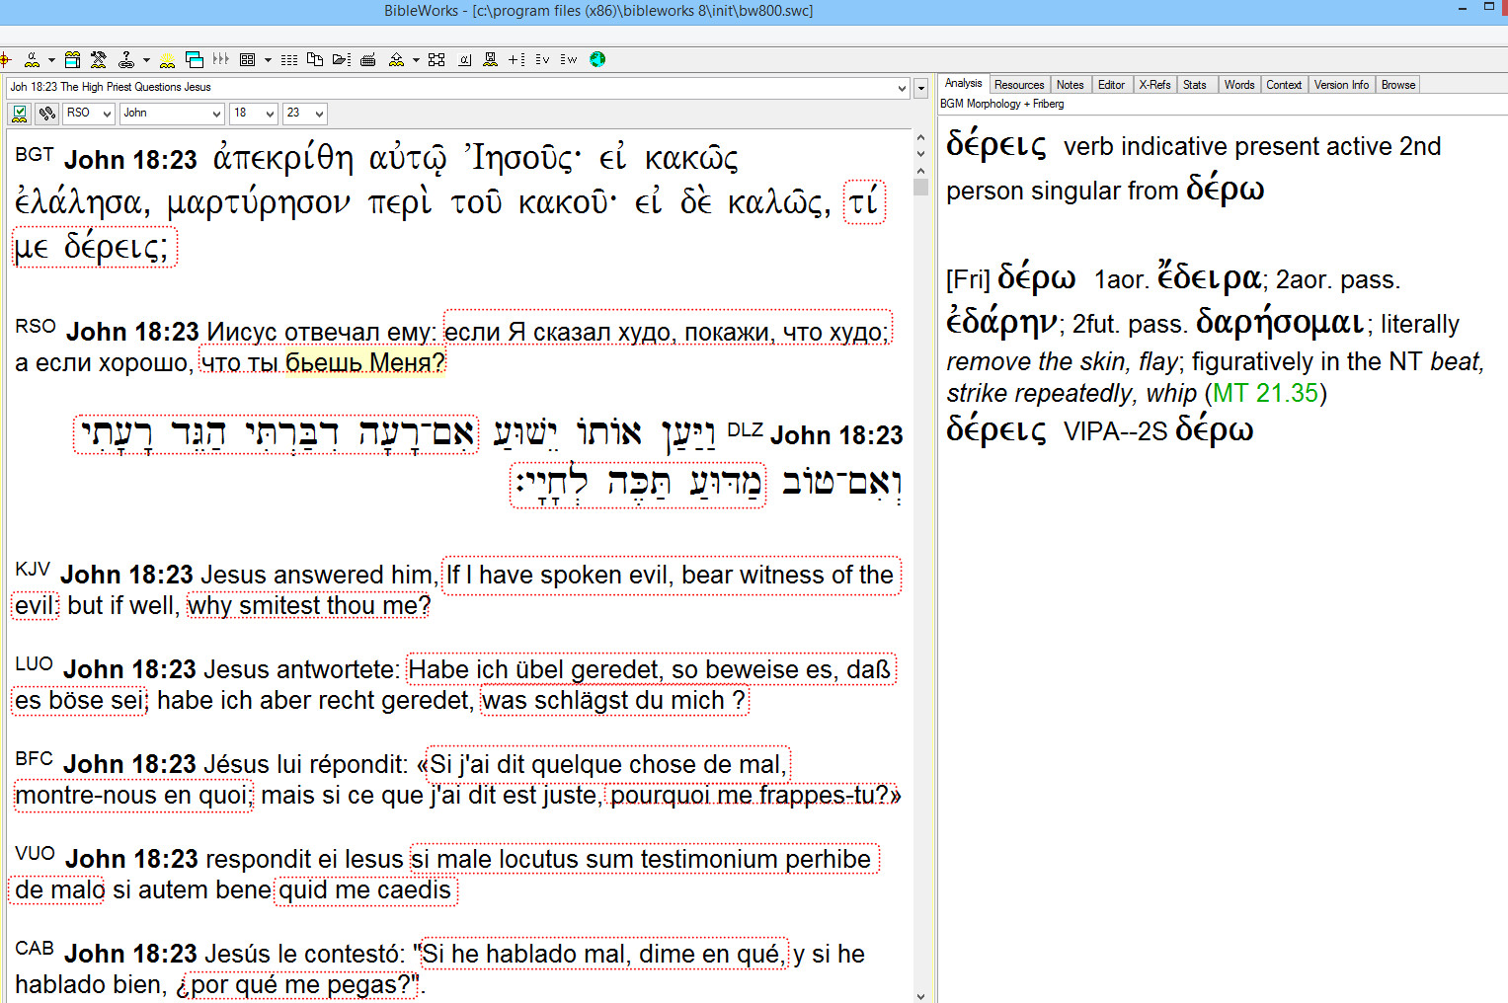Open the dropdown arrow beside the up-arrow icon
This screenshot has width=1508, height=1003.
pos(416,59)
